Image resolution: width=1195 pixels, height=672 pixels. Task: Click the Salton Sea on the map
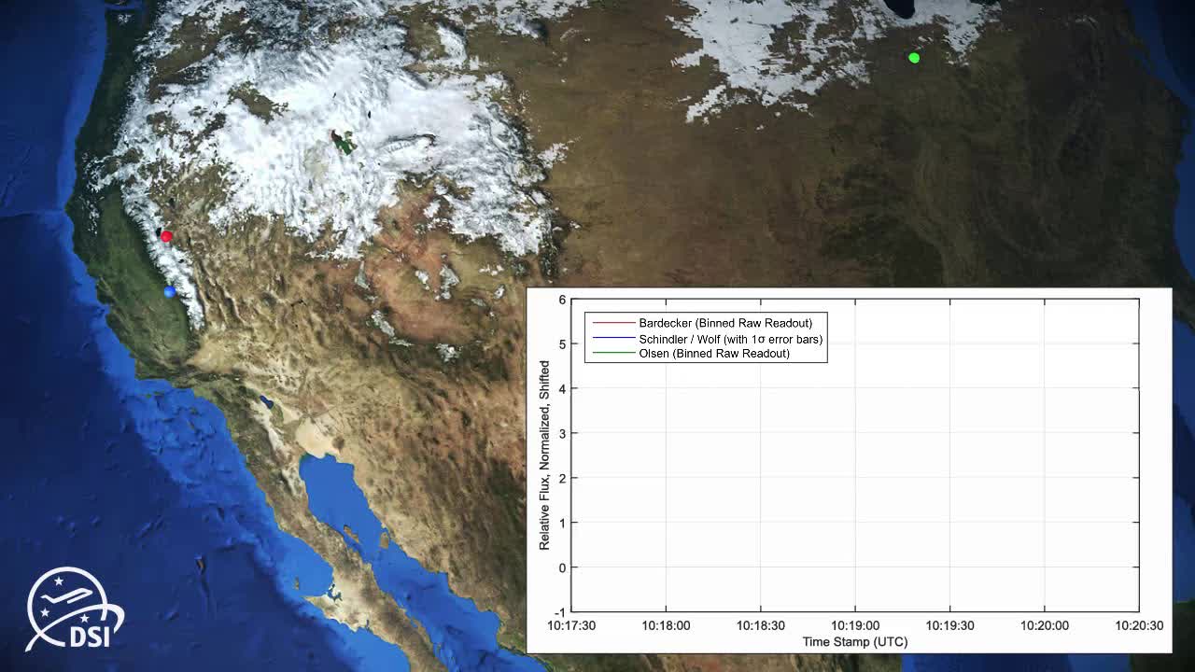pos(267,402)
